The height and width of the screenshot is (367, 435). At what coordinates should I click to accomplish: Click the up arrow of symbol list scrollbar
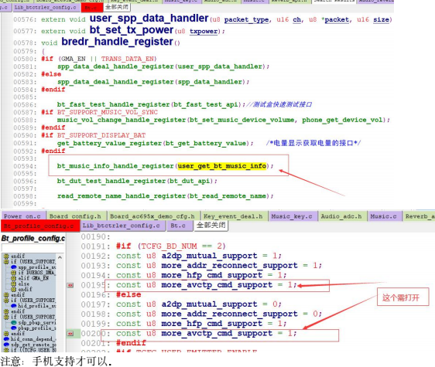pos(60,257)
